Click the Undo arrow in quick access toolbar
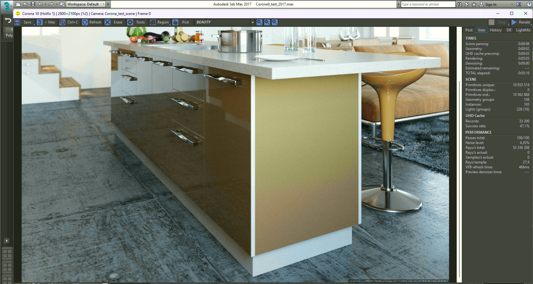This screenshot has width=533, height=284. coord(40,4)
